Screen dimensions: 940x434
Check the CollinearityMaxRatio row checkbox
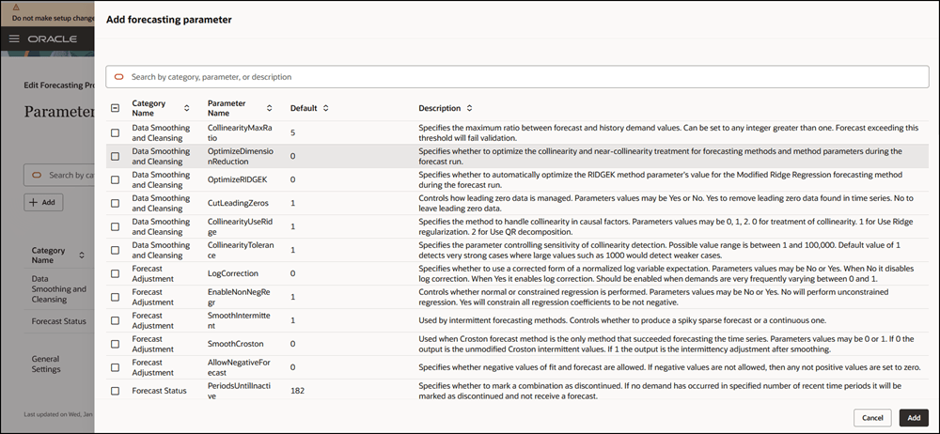pyautogui.click(x=115, y=133)
